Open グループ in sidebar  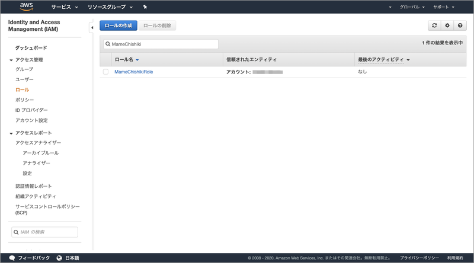tap(24, 69)
